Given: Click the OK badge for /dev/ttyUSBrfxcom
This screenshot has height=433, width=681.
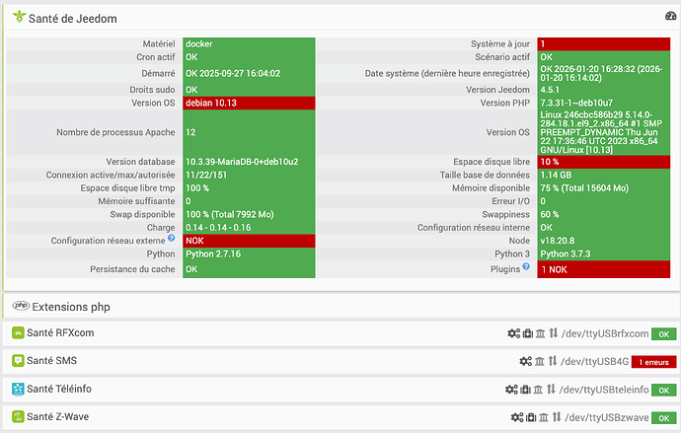Looking at the screenshot, I should pyautogui.click(x=663, y=334).
